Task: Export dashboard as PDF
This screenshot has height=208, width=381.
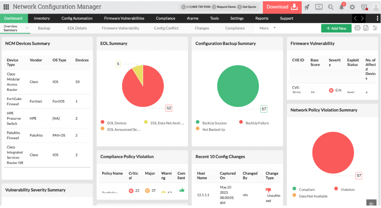Action: click(366, 28)
